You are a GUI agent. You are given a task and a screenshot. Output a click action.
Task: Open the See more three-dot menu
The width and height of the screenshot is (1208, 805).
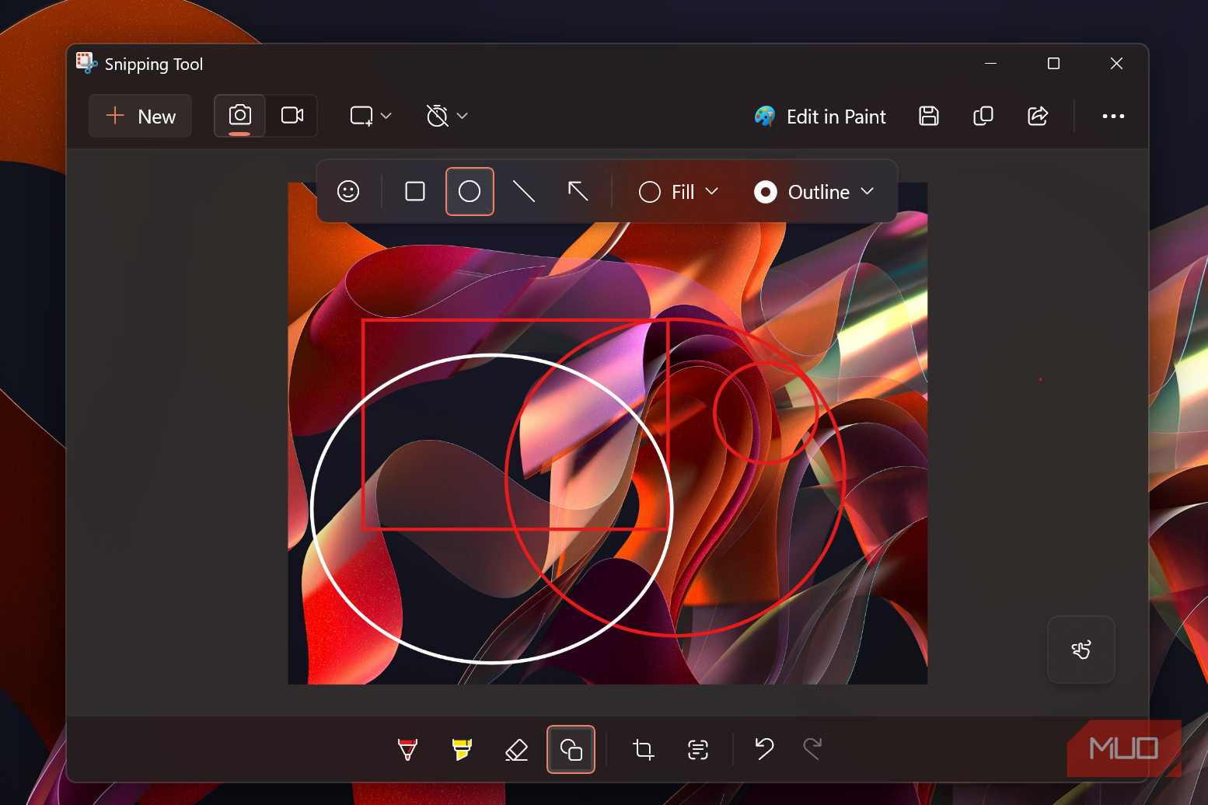[x=1113, y=116]
